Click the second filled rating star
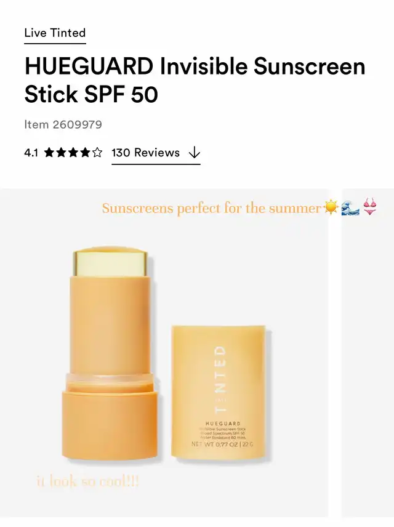Viewport: 394px width, 527px height. [61, 153]
